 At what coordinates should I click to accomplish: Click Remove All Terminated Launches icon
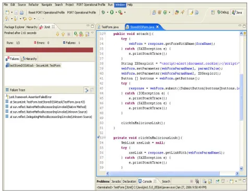coord(197,181)
